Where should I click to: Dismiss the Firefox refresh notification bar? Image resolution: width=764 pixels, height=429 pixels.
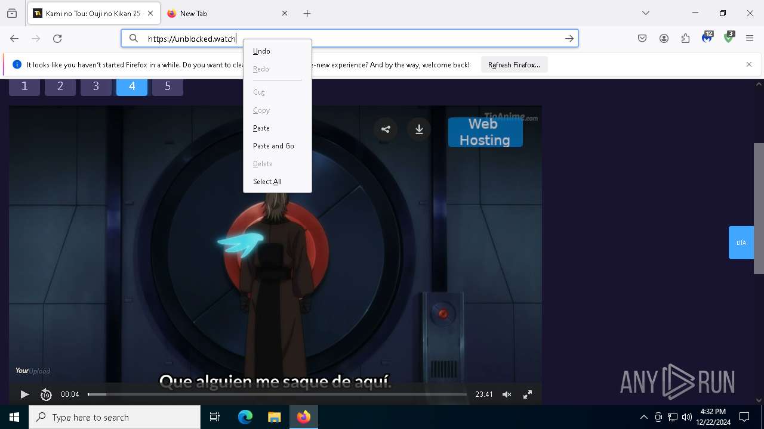point(749,64)
